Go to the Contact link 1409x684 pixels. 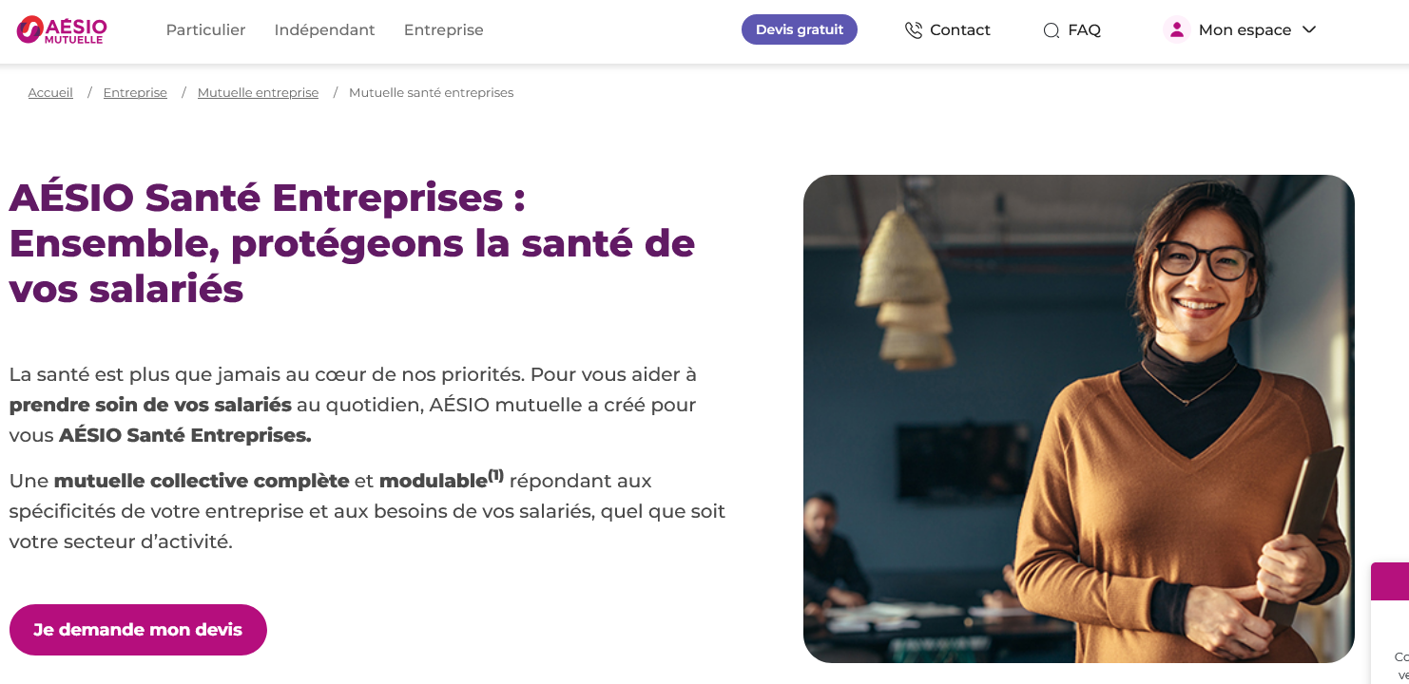(960, 29)
